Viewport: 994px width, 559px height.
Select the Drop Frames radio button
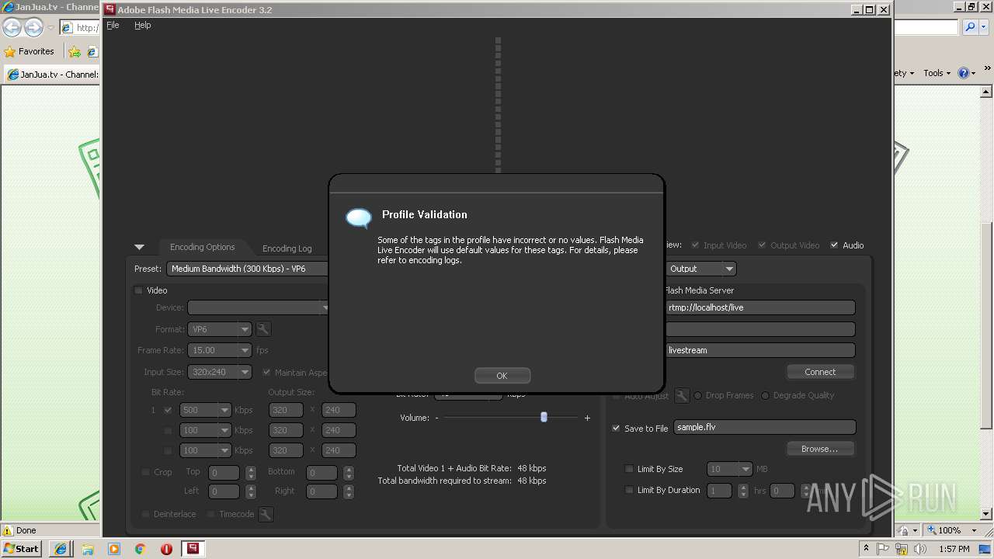pos(698,395)
